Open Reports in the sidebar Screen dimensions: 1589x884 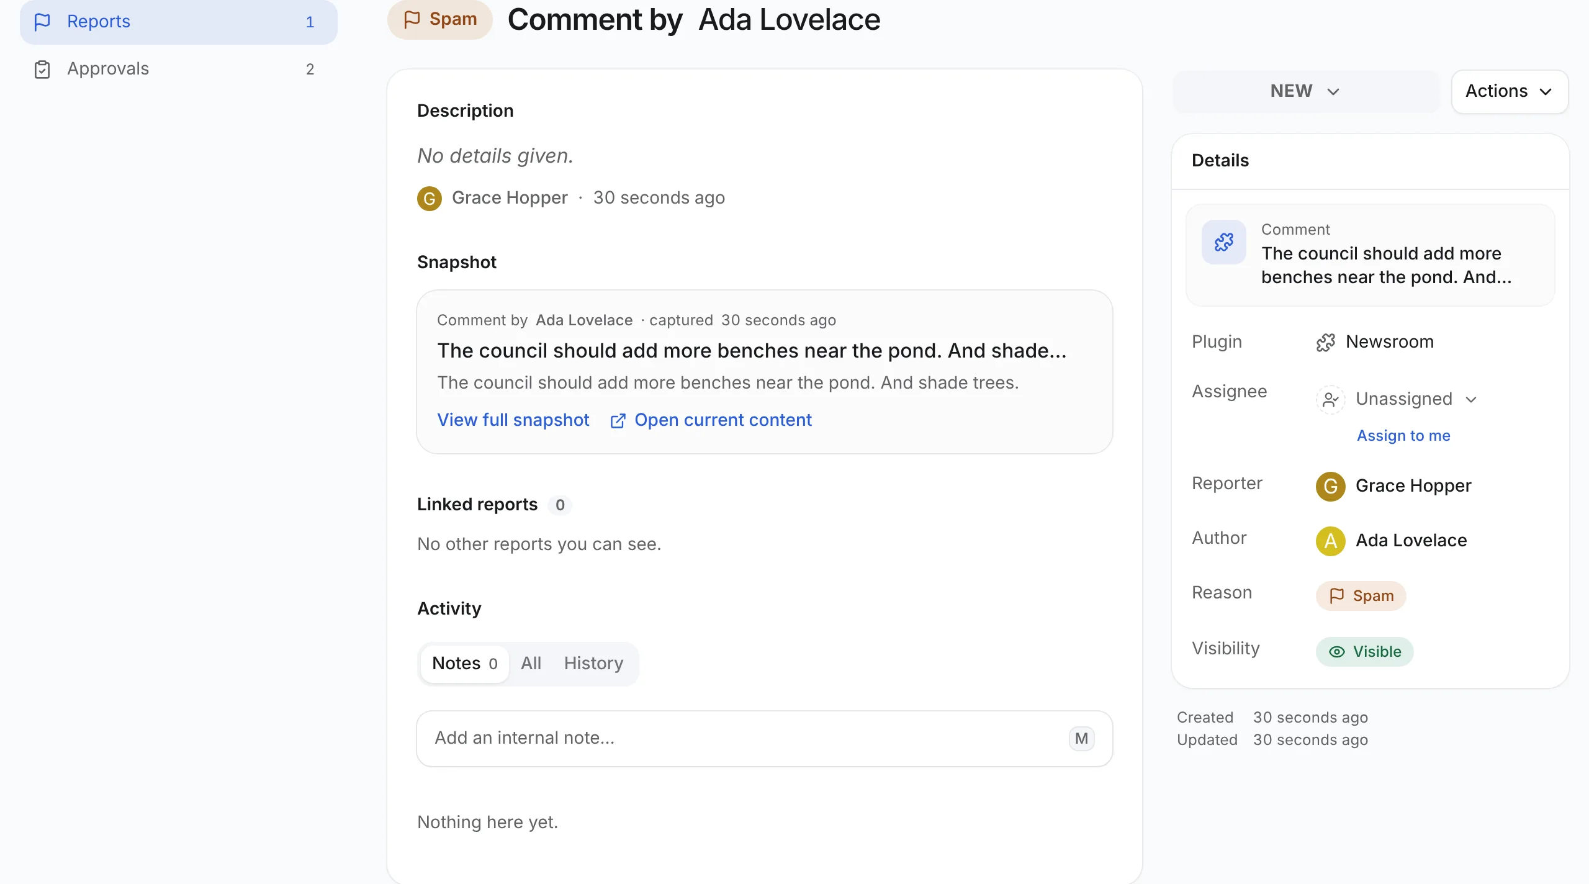click(x=179, y=22)
